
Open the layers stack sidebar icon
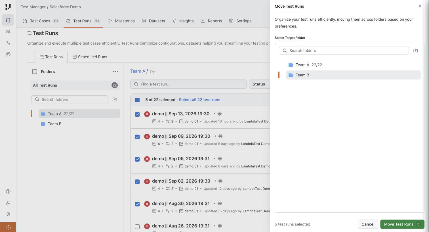tap(8, 32)
